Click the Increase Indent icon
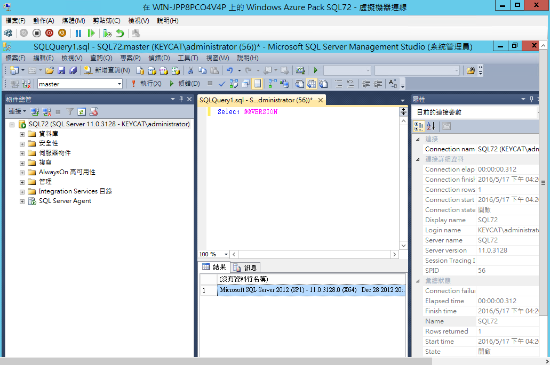The height and width of the screenshot is (365, 550). [x=378, y=84]
